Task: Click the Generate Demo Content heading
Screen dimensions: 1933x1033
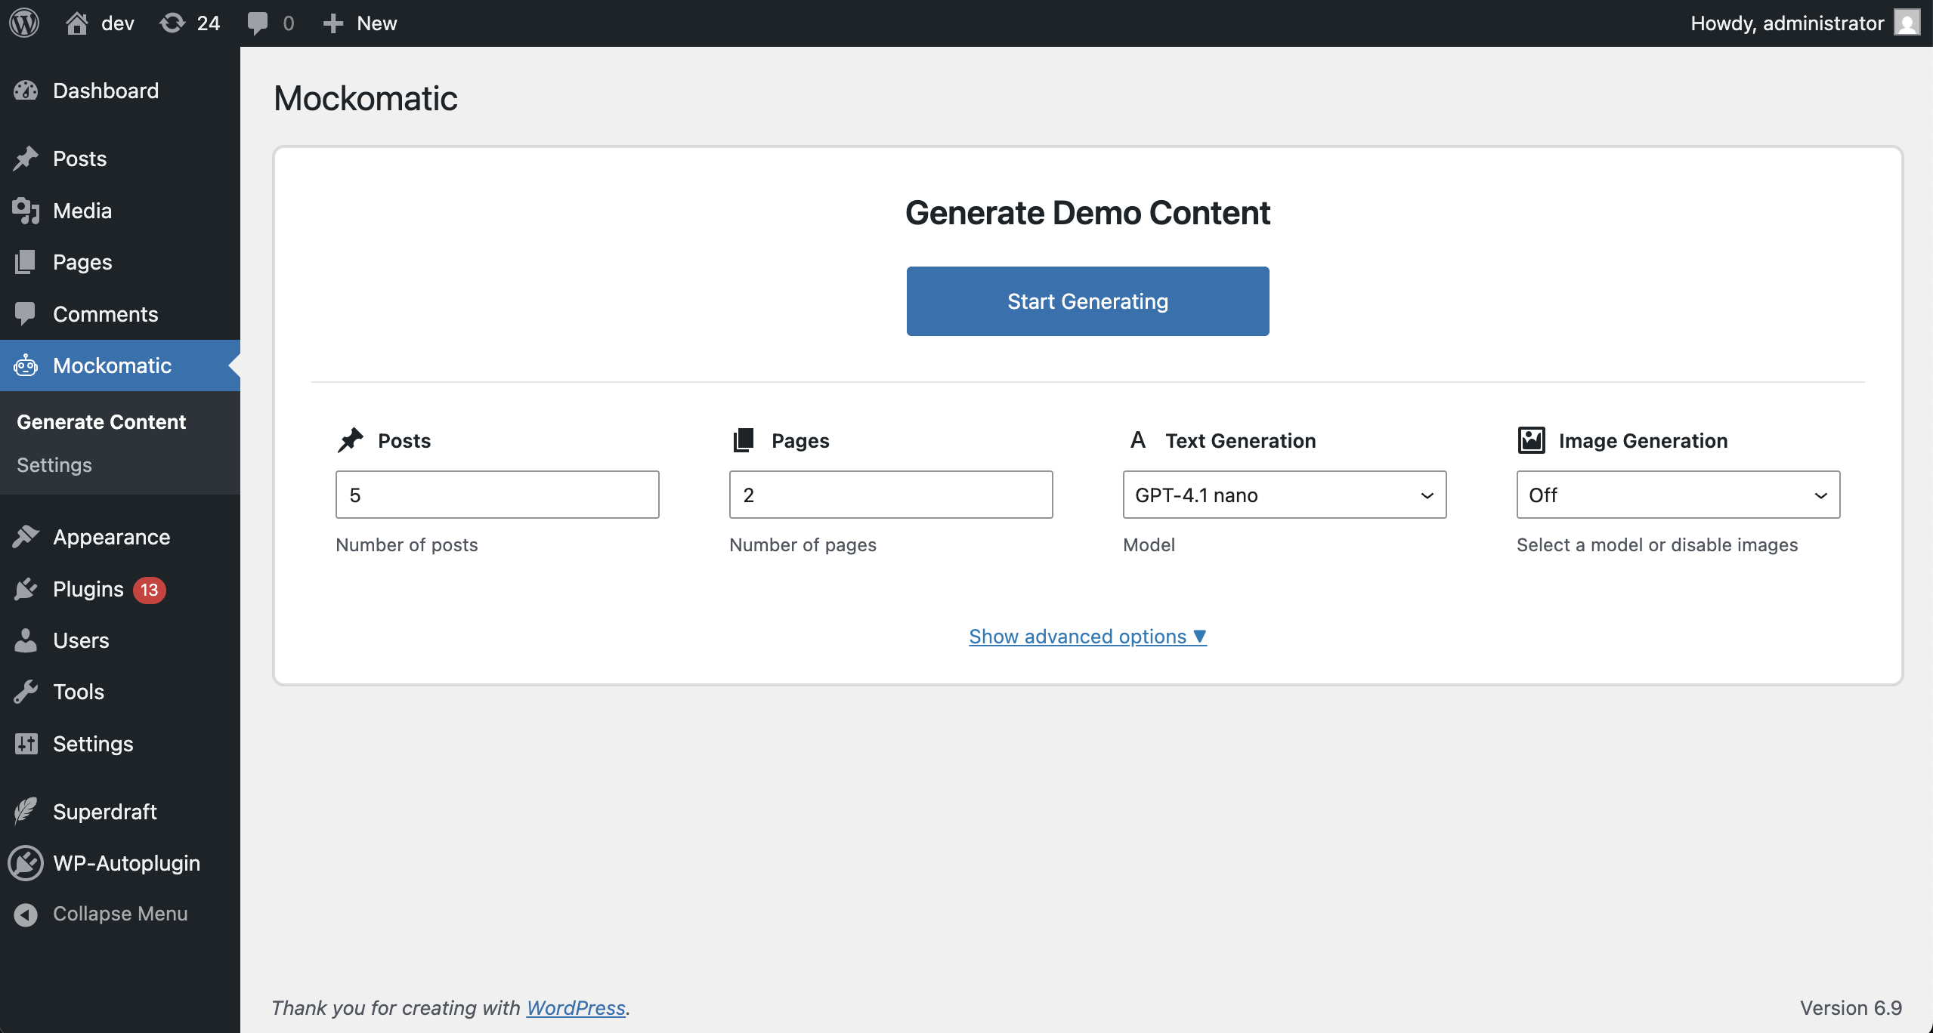Action: click(1087, 213)
